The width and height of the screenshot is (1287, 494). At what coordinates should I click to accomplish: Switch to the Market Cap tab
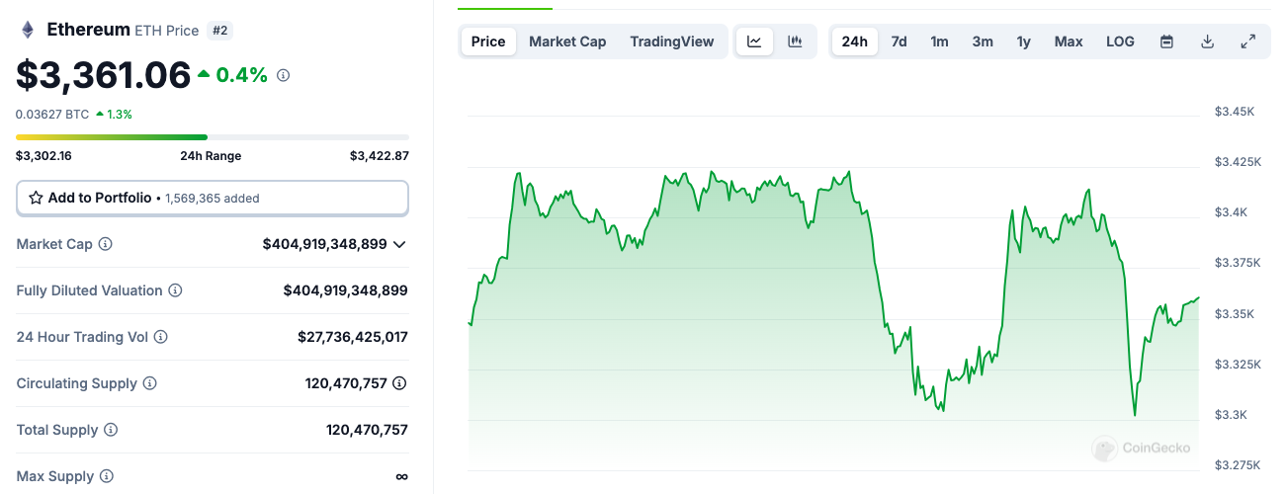click(567, 41)
